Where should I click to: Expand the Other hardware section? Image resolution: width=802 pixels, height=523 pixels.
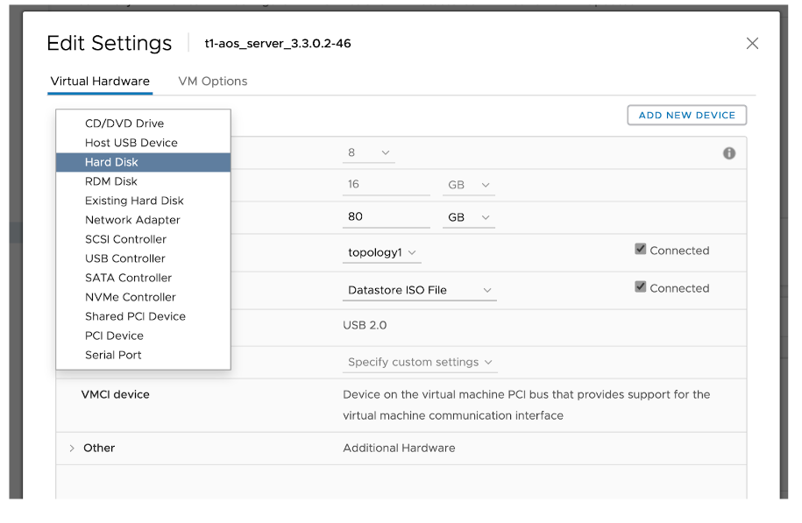point(72,448)
